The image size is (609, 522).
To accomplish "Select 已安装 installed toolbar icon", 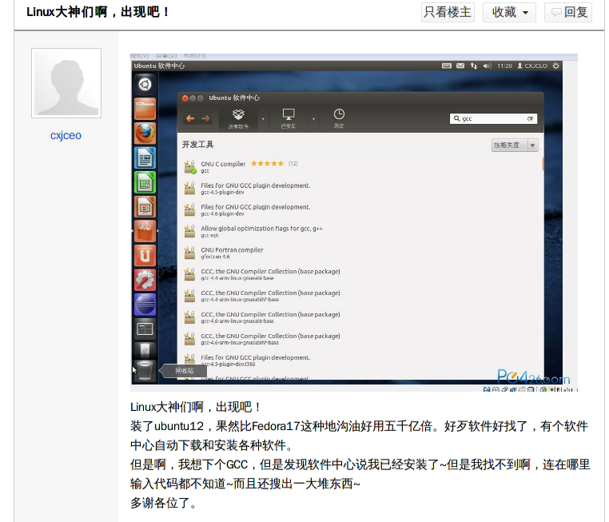I will click(x=289, y=118).
